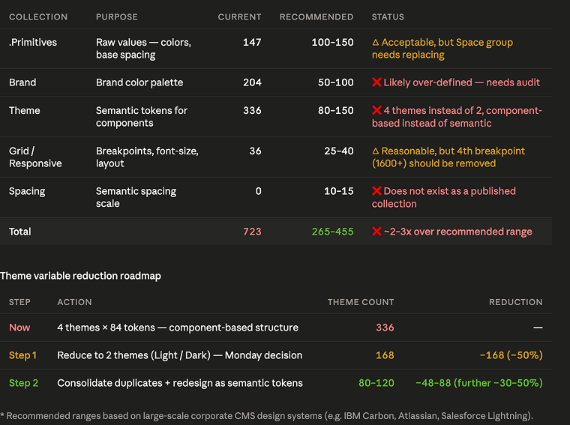Click the 'Step 2' label
This screenshot has height=425, width=570.
pos(24,383)
